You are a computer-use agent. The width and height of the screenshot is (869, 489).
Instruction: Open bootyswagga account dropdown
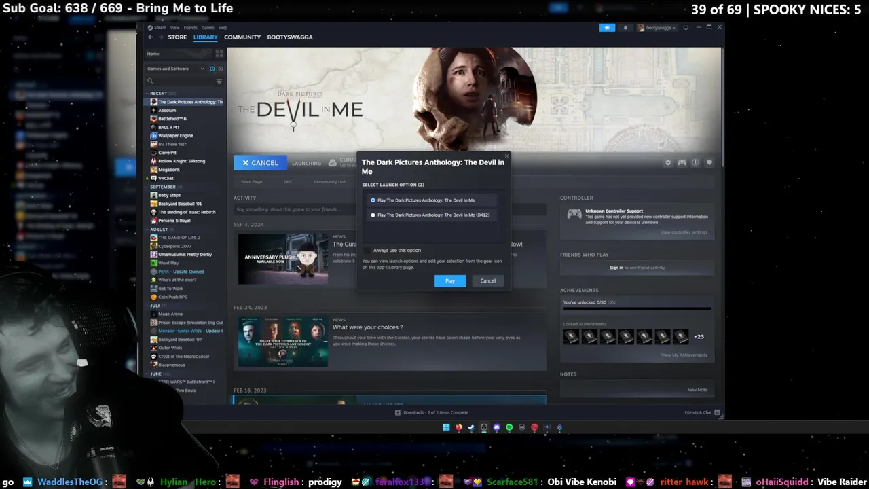[x=657, y=28]
